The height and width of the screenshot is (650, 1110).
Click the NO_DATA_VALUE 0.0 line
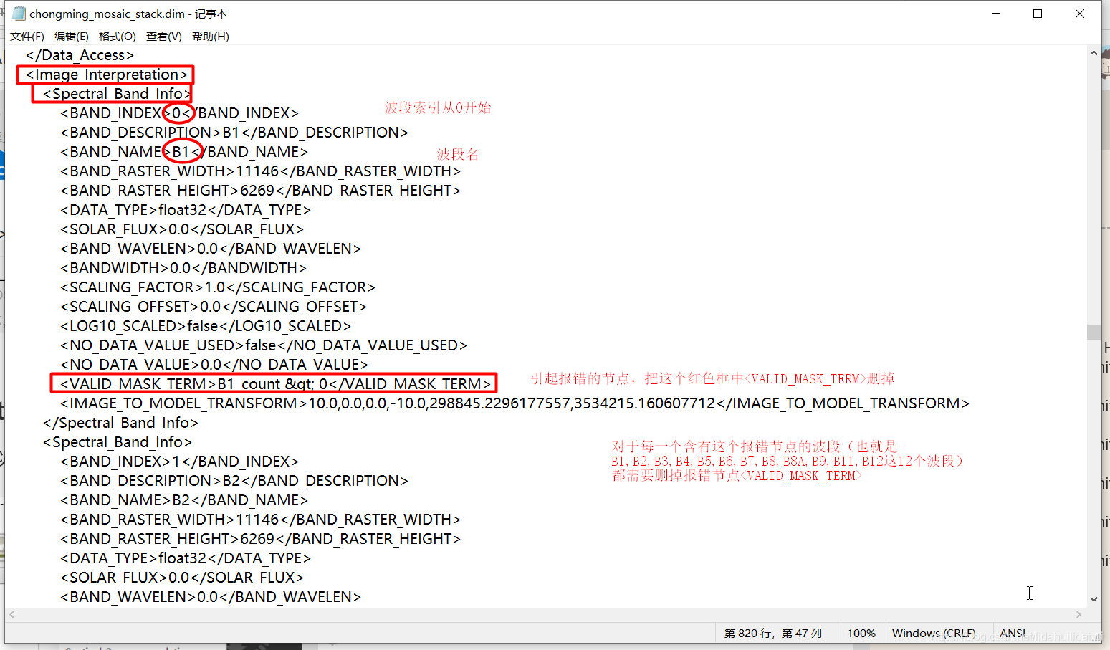(214, 365)
